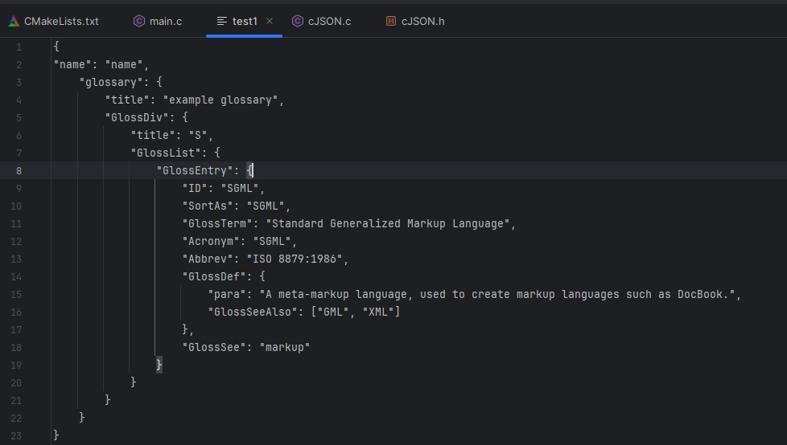The width and height of the screenshot is (787, 445).
Task: Click the "para" key on line 15
Action: pyautogui.click(x=227, y=294)
